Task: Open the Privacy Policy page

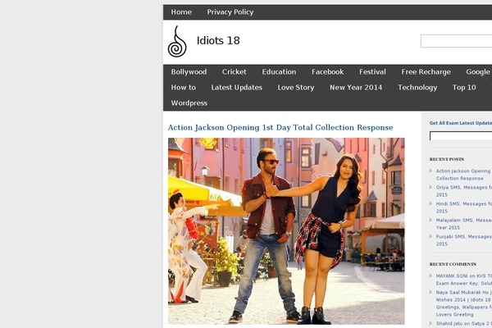Action: [x=230, y=12]
